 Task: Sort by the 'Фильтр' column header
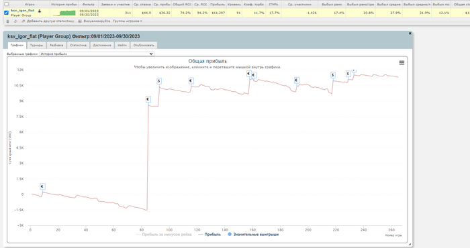[89, 5]
